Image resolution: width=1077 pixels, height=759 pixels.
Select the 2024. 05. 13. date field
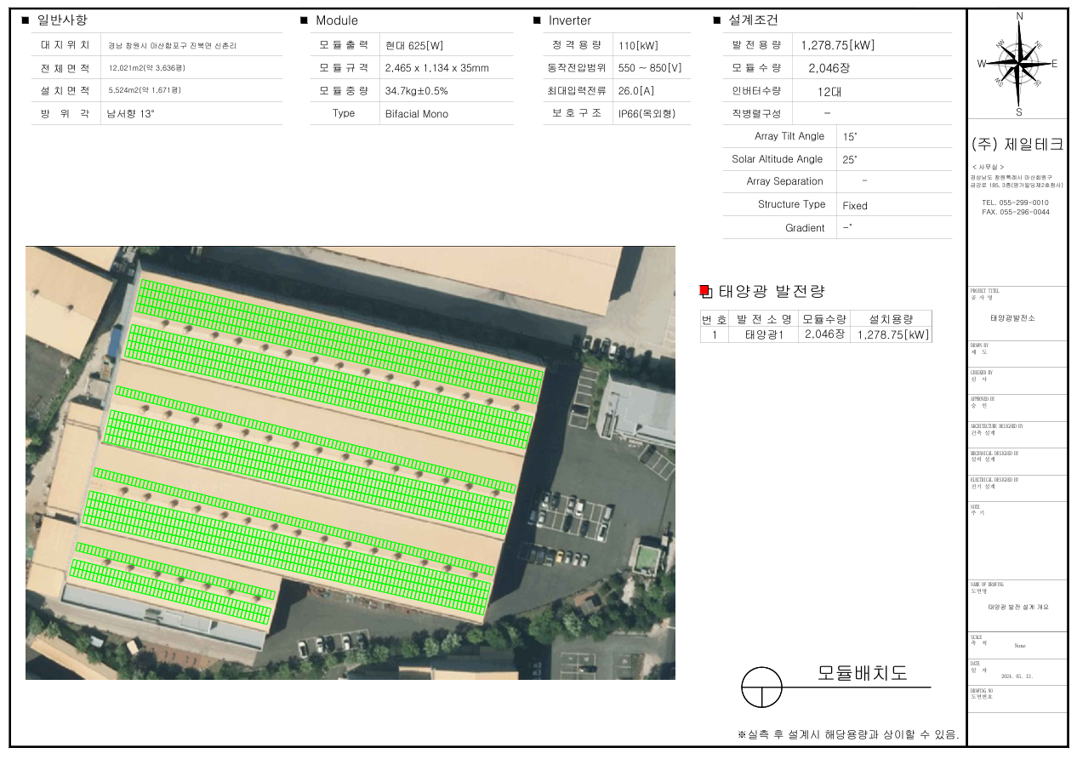[1017, 678]
